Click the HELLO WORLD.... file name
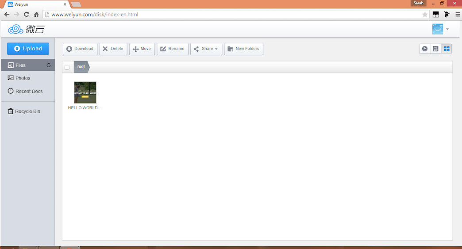Viewport: 462px width, 249px height. click(85, 108)
